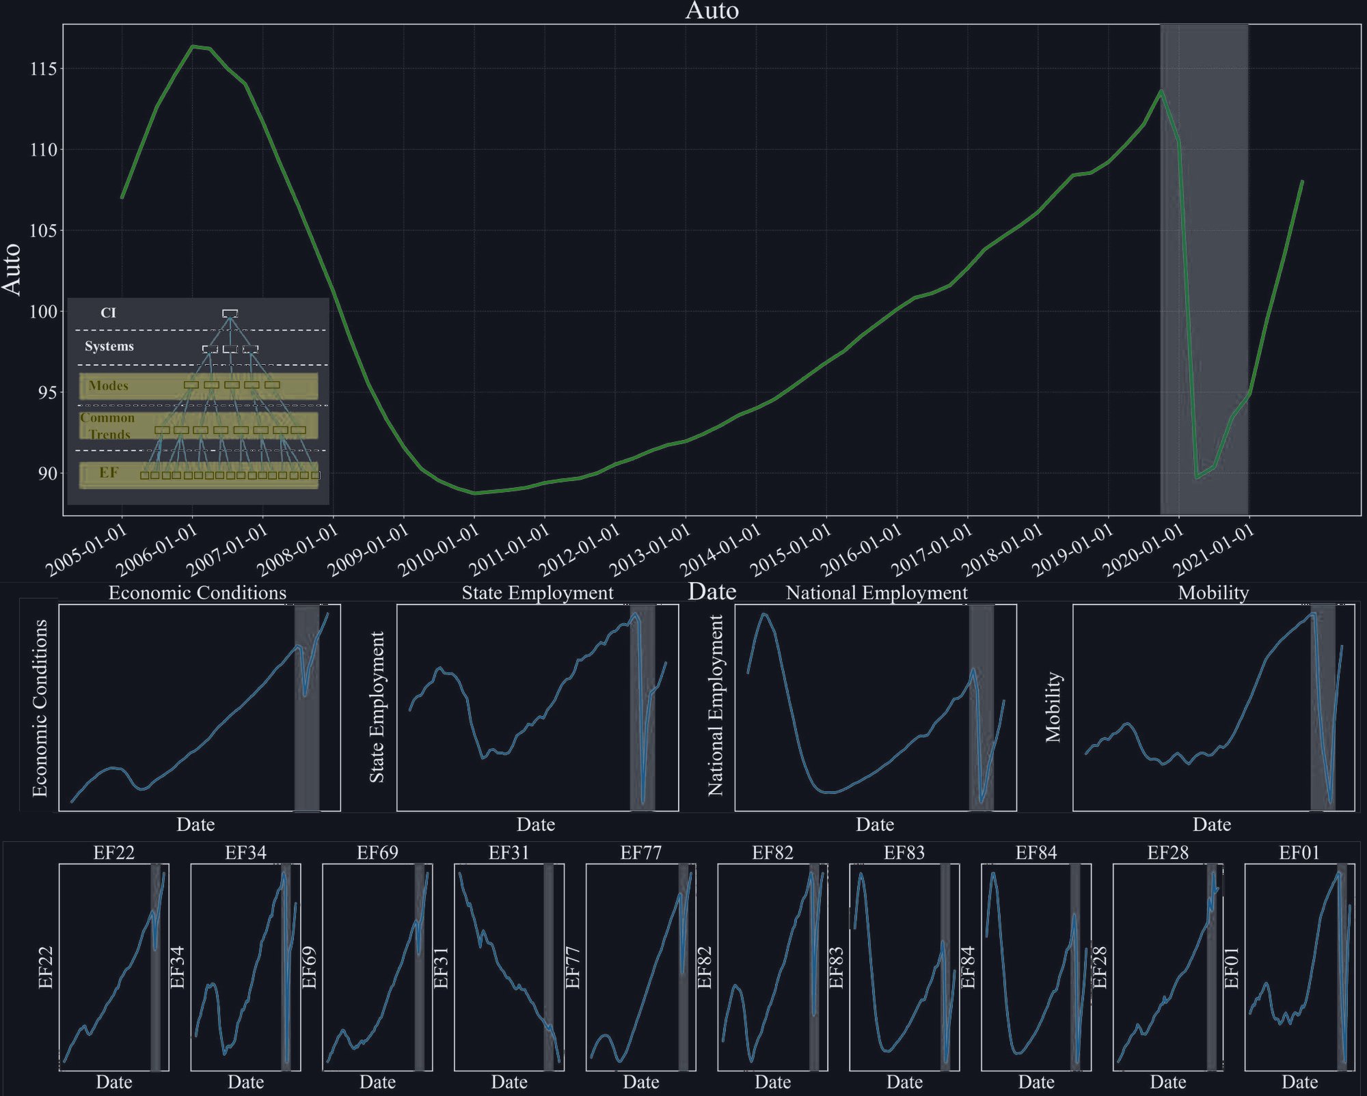Select the highlighted Modes row in diagram

tap(199, 386)
